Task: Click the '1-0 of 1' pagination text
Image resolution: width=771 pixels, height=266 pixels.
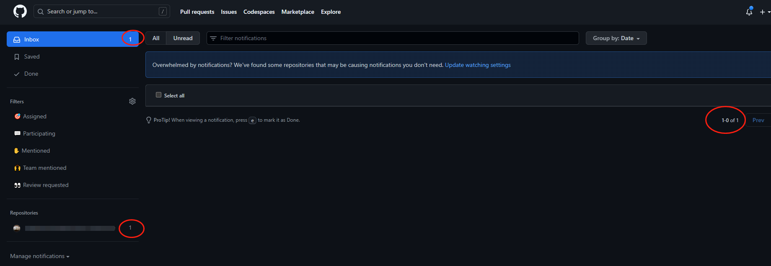Action: (730, 120)
